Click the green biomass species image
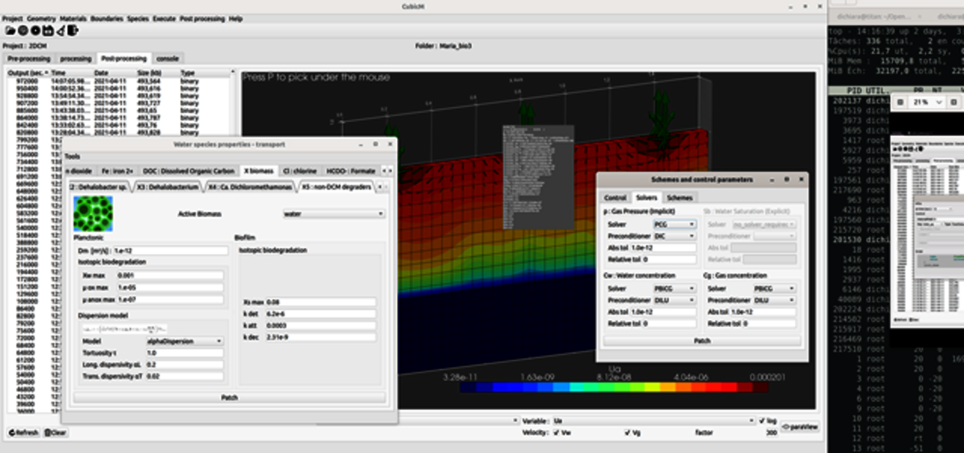This screenshot has height=453, width=964. (93, 214)
